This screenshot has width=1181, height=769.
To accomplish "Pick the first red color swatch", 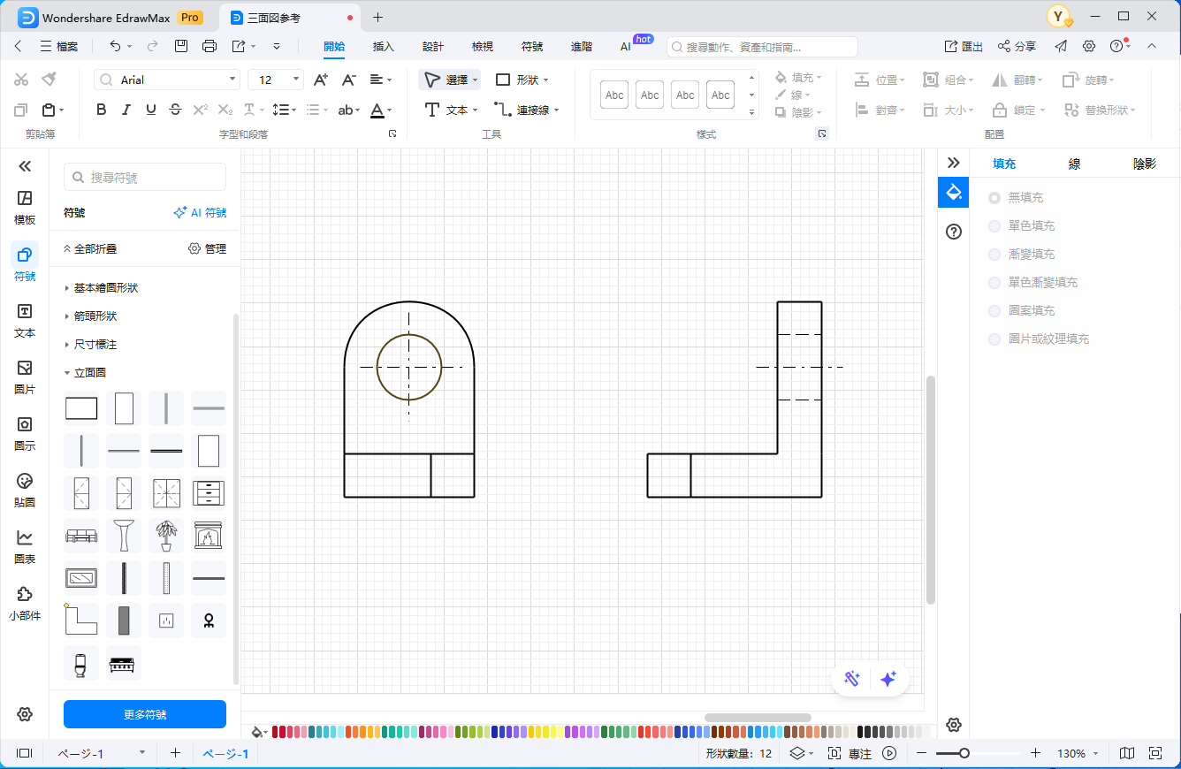I will click(276, 732).
